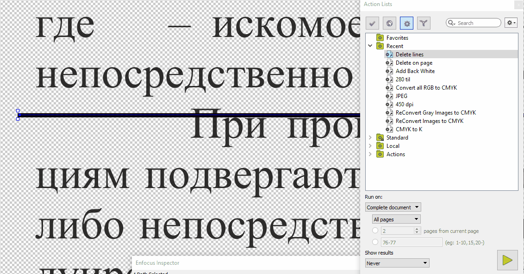The height and width of the screenshot is (274, 524).
Task: Open the gear options dropdown menu
Action: 511,23
